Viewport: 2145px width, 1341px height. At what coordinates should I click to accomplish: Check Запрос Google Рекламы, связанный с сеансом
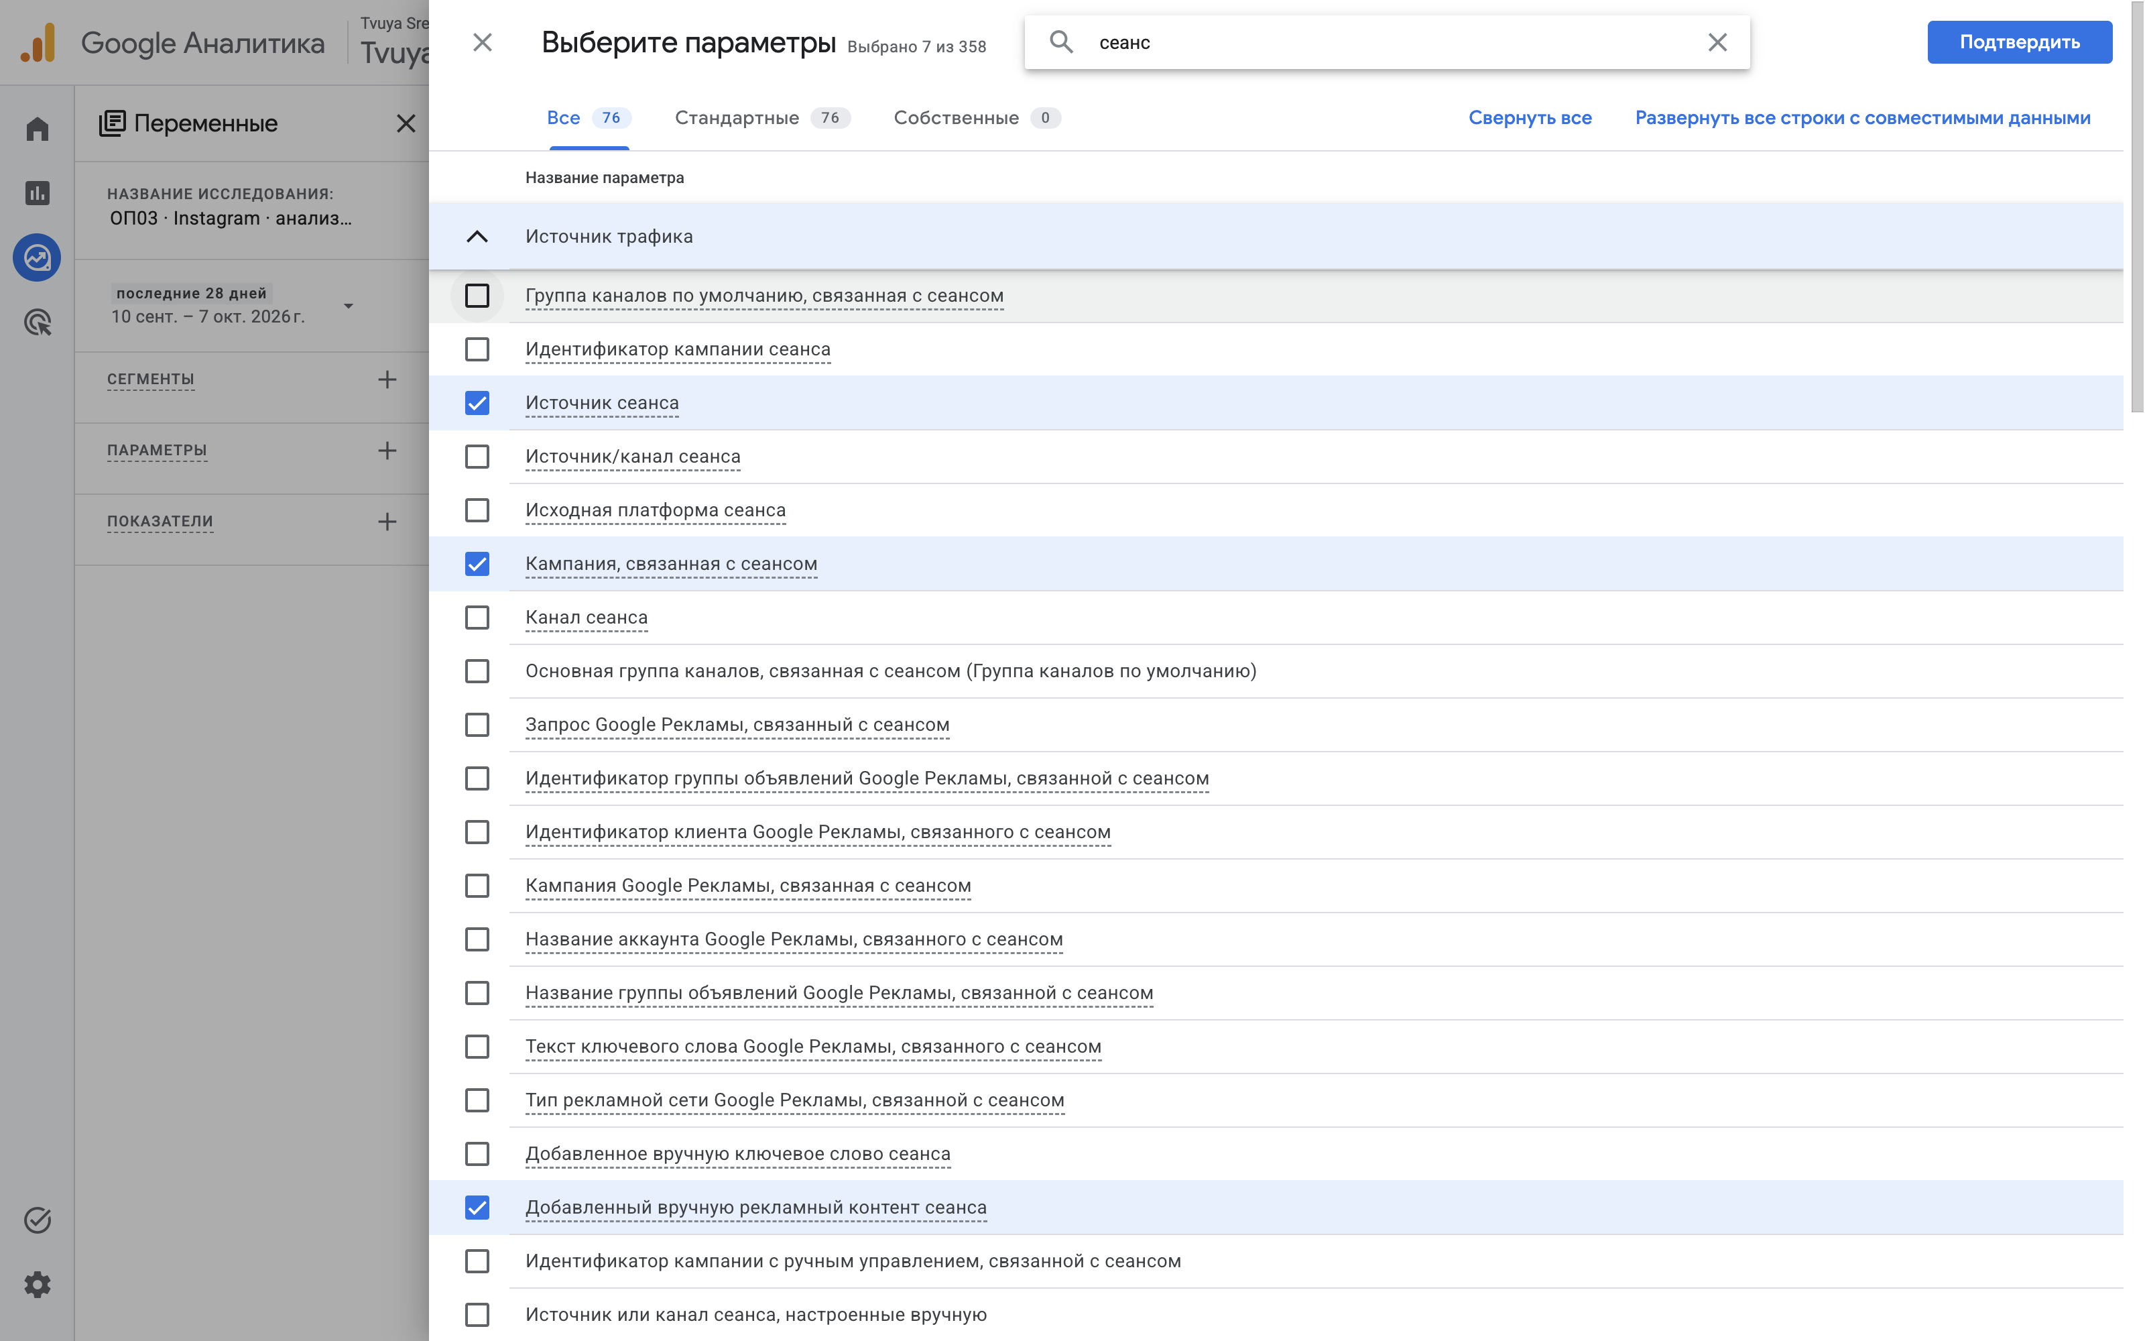(477, 725)
